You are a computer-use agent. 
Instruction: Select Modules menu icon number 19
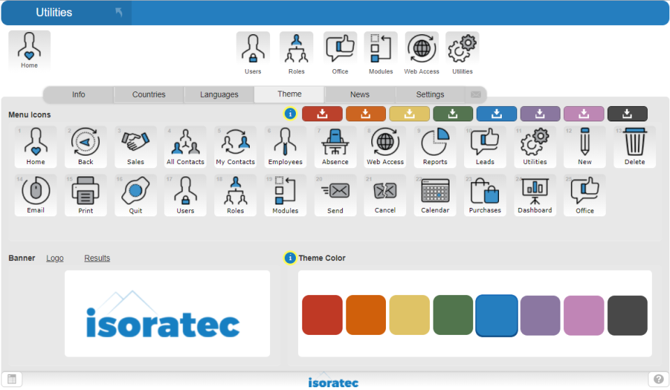pos(285,195)
